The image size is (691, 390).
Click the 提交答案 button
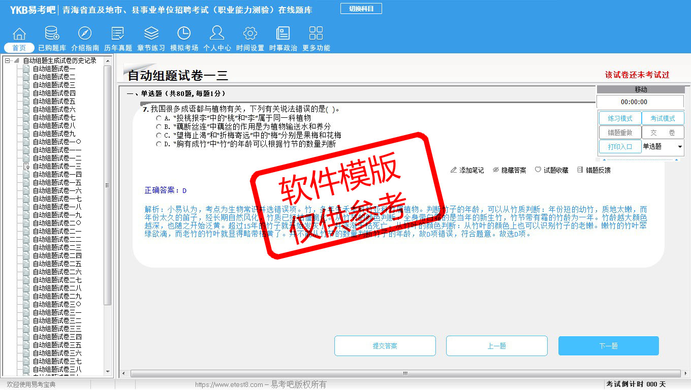(x=385, y=346)
